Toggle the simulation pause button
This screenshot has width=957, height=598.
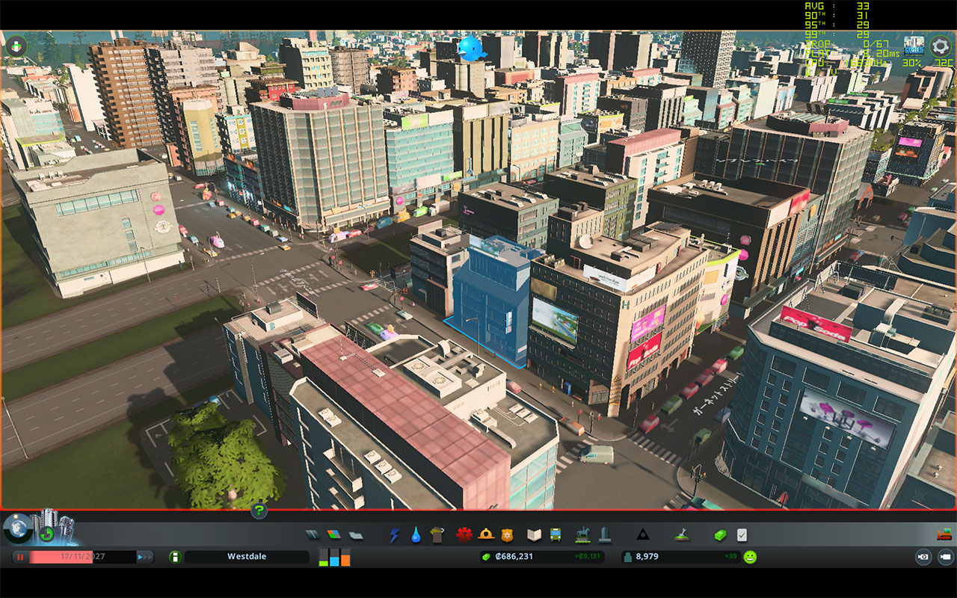[x=20, y=557]
